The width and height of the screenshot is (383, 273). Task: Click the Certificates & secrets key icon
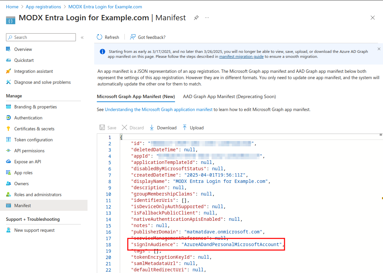(x=8, y=129)
